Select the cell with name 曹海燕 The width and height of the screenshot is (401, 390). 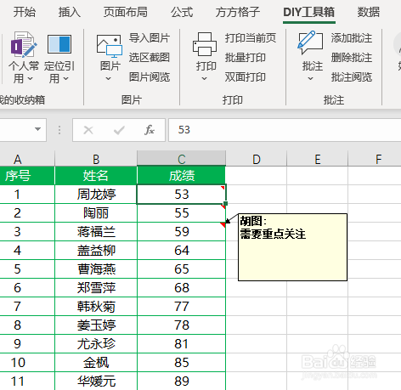[x=96, y=269]
